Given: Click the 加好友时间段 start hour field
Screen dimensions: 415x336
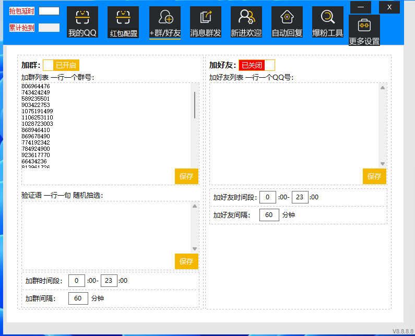Looking at the screenshot, I should pos(268,197).
